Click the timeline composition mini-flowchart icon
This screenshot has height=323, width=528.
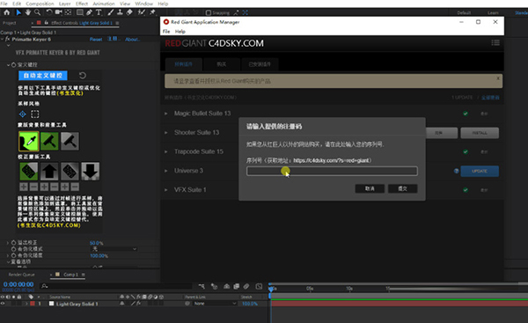point(202,286)
